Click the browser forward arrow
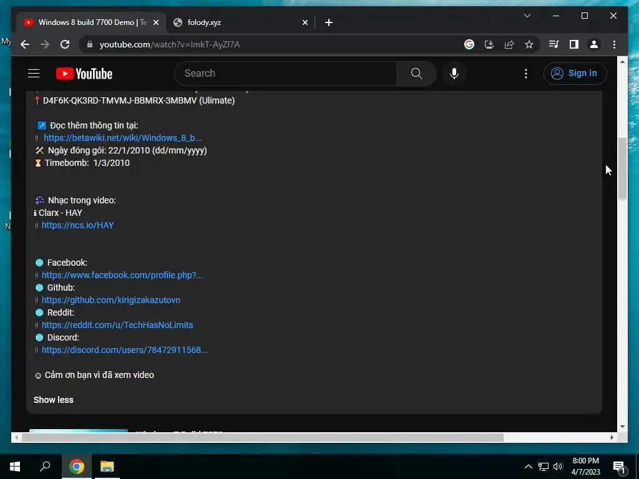Image resolution: width=639 pixels, height=479 pixels. point(45,44)
